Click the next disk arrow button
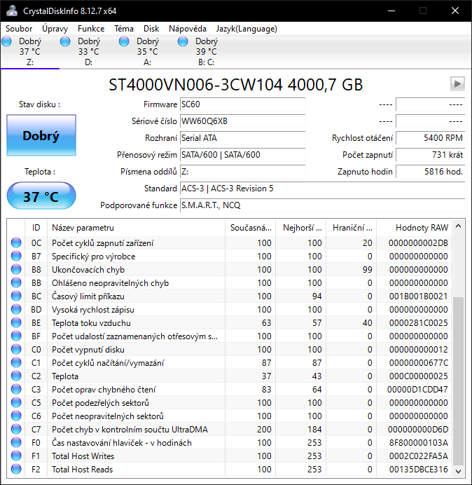The image size is (472, 485). point(457,84)
